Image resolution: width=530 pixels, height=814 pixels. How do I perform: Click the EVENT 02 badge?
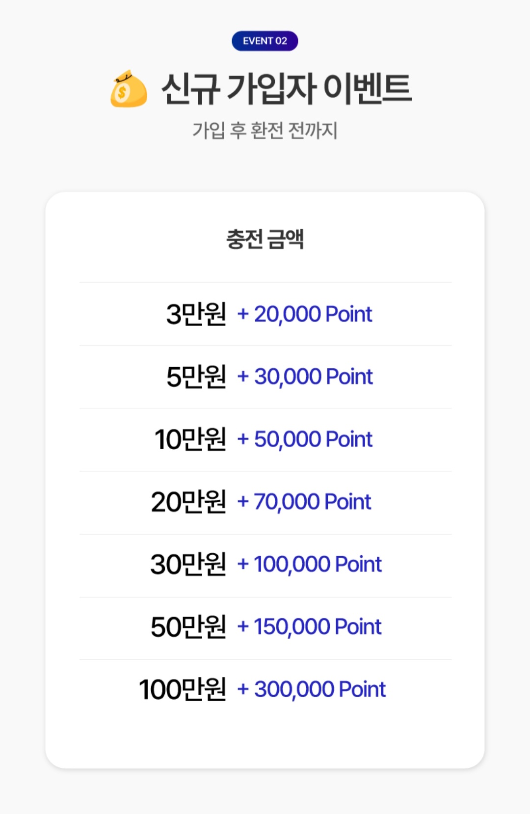(x=265, y=41)
